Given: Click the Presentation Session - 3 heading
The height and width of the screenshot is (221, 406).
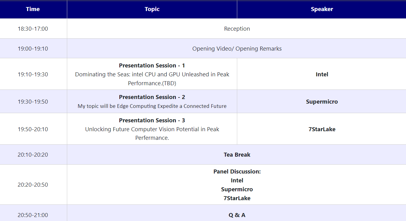Looking at the screenshot, I should coord(152,120).
